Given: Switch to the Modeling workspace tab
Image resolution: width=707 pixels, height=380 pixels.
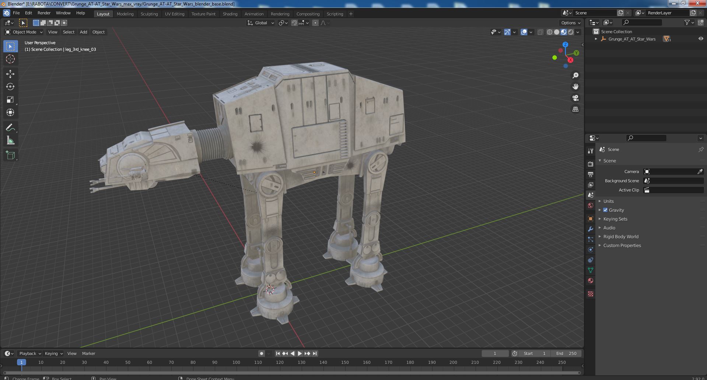Looking at the screenshot, I should [x=125, y=14].
